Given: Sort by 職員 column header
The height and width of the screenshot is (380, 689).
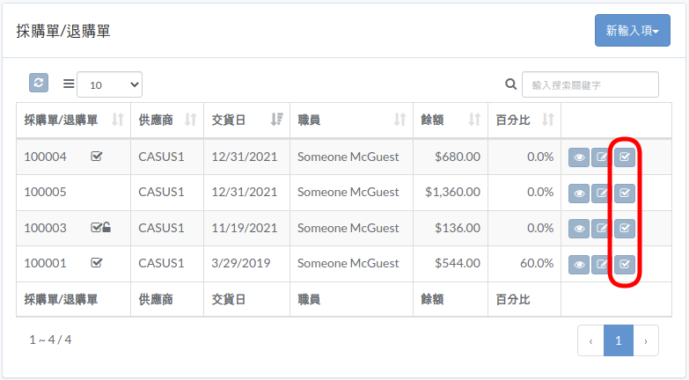Looking at the screenshot, I should pyautogui.click(x=351, y=120).
